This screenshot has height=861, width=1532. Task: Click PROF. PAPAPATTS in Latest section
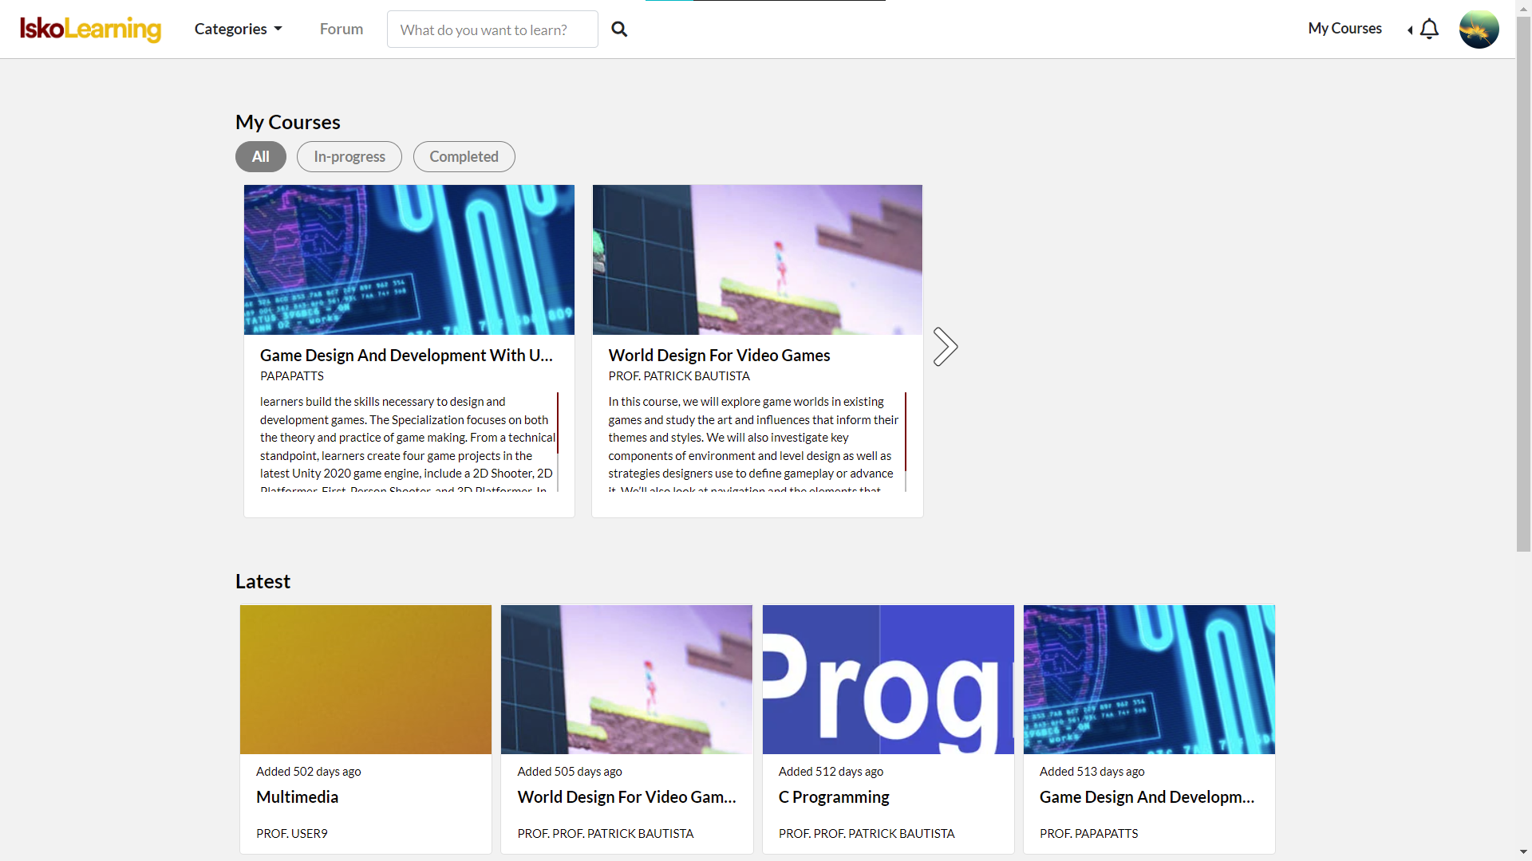tap(1088, 834)
